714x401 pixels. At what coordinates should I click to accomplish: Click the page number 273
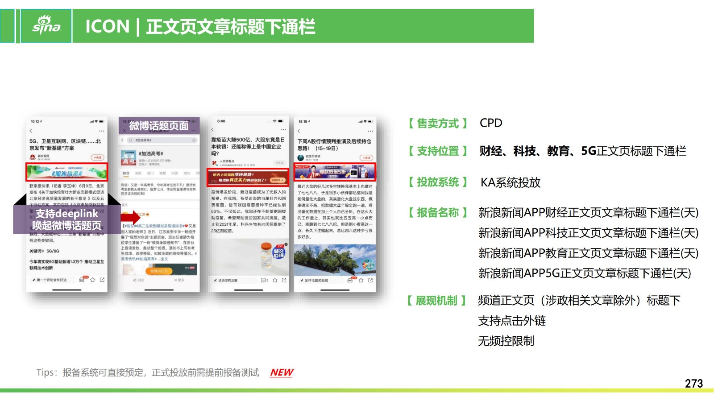(694, 384)
